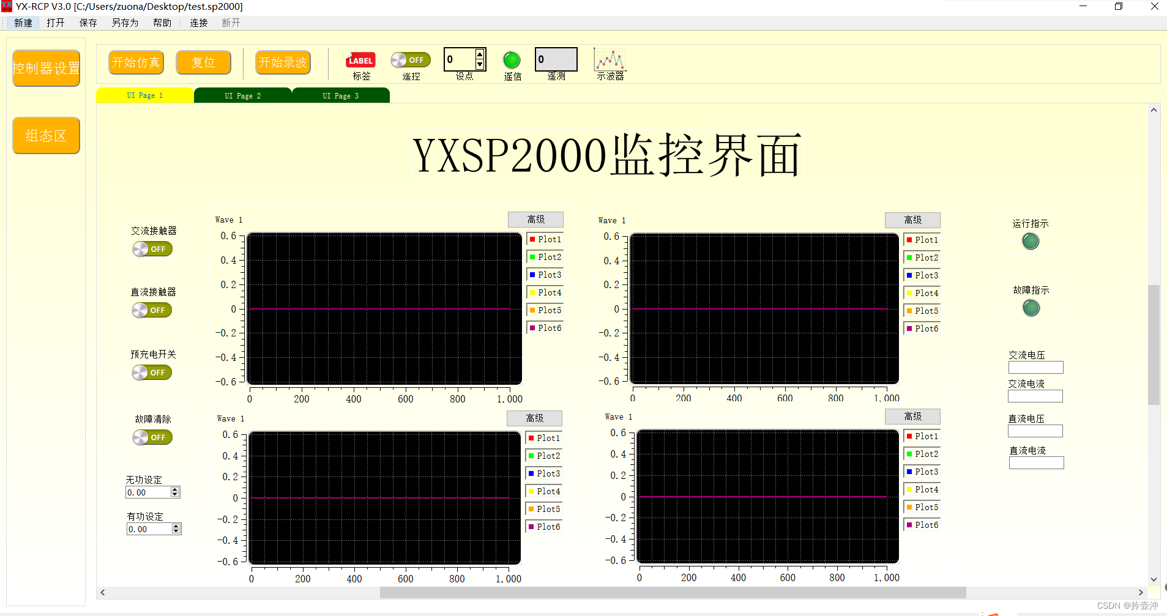Enable the 预充电开关 switch
This screenshot has width=1167, height=616.
click(152, 372)
